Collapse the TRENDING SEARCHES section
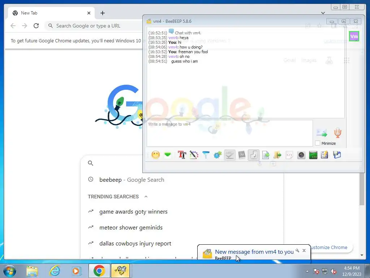The image size is (370, 278). click(146, 197)
